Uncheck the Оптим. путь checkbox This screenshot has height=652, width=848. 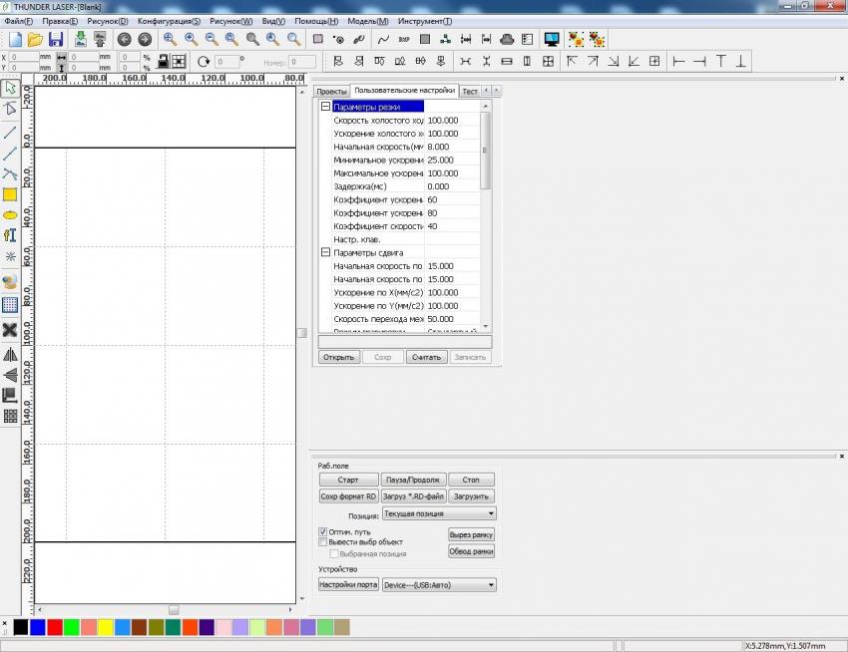[322, 532]
